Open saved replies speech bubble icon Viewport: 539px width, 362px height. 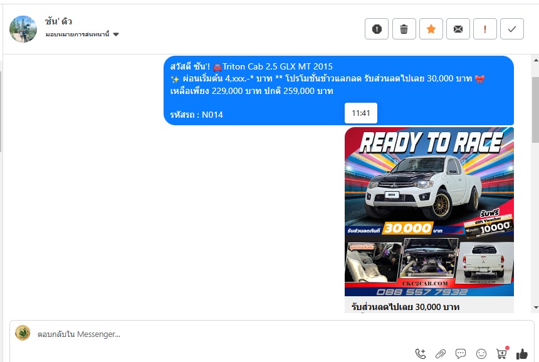pyautogui.click(x=461, y=353)
